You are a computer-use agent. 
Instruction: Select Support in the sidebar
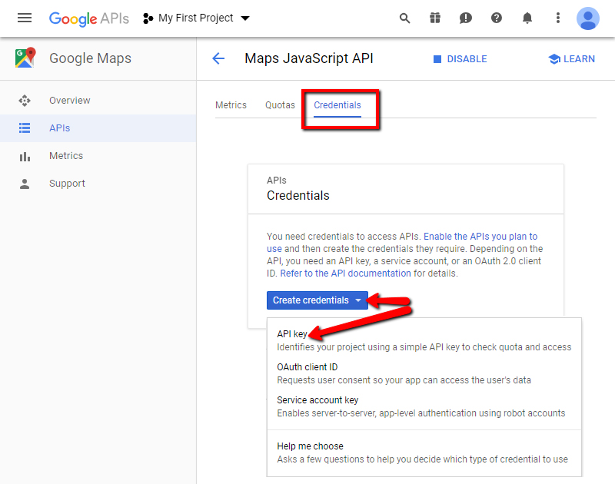tap(66, 183)
